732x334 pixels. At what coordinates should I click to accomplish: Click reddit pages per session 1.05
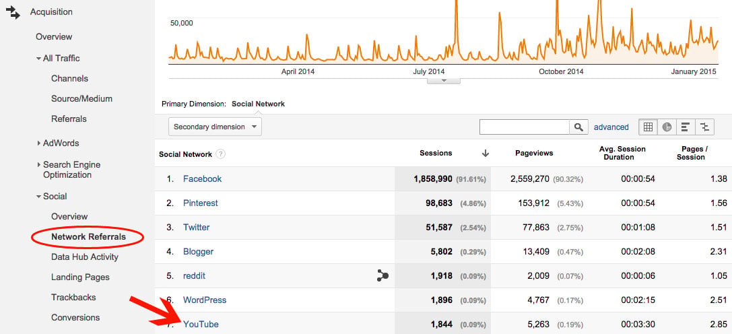point(719,276)
